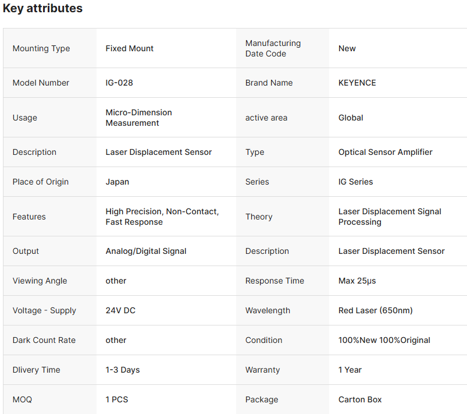Click the Max 25μs response time value

pyautogui.click(x=357, y=281)
